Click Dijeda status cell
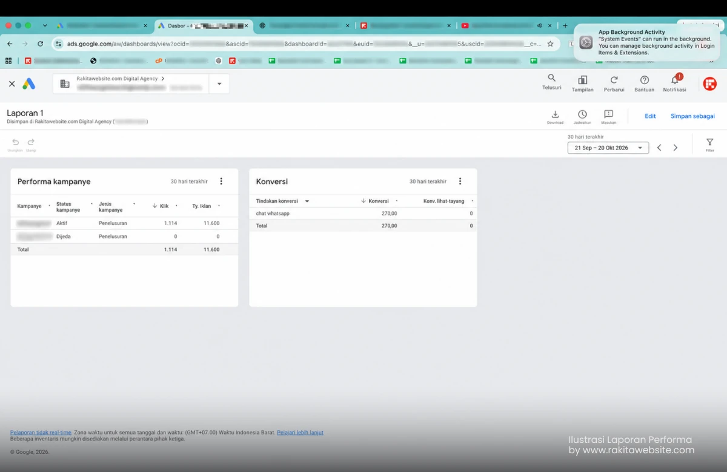The width and height of the screenshot is (727, 472). pyautogui.click(x=63, y=237)
